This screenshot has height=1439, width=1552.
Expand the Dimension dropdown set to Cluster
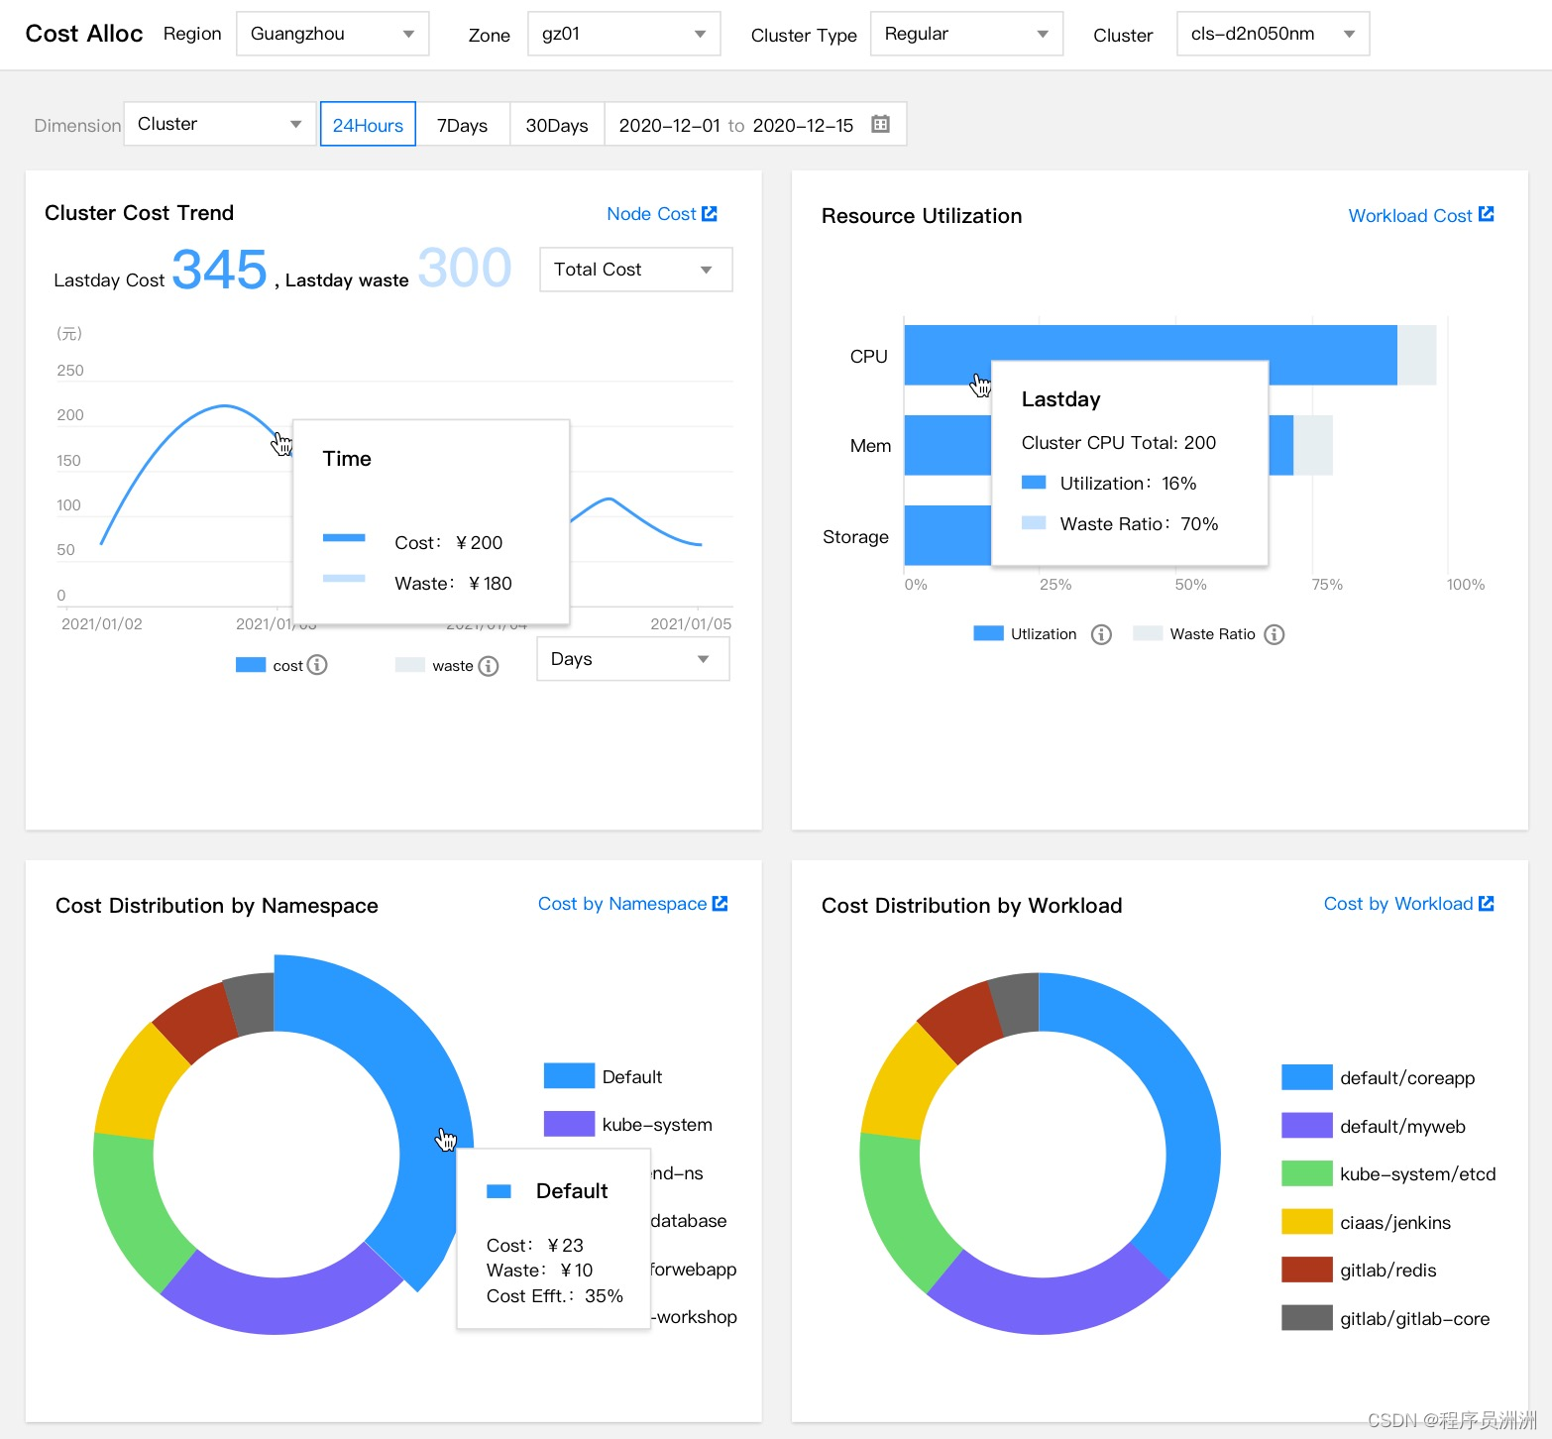[220, 124]
